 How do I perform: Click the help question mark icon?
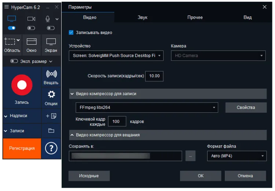click(x=51, y=148)
